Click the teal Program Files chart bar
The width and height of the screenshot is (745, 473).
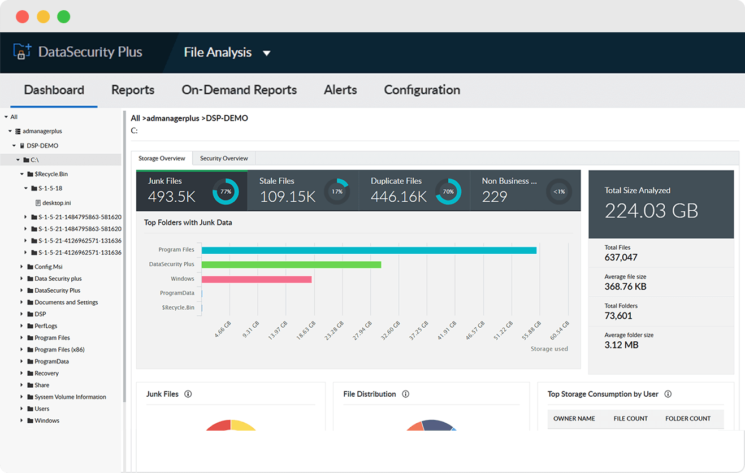(x=369, y=250)
